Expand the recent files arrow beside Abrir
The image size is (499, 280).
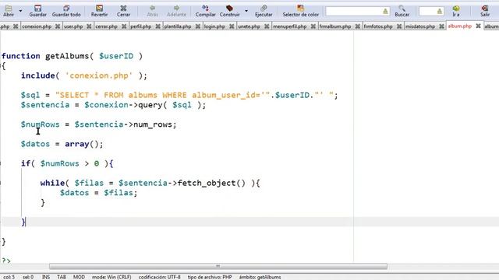click(21, 11)
